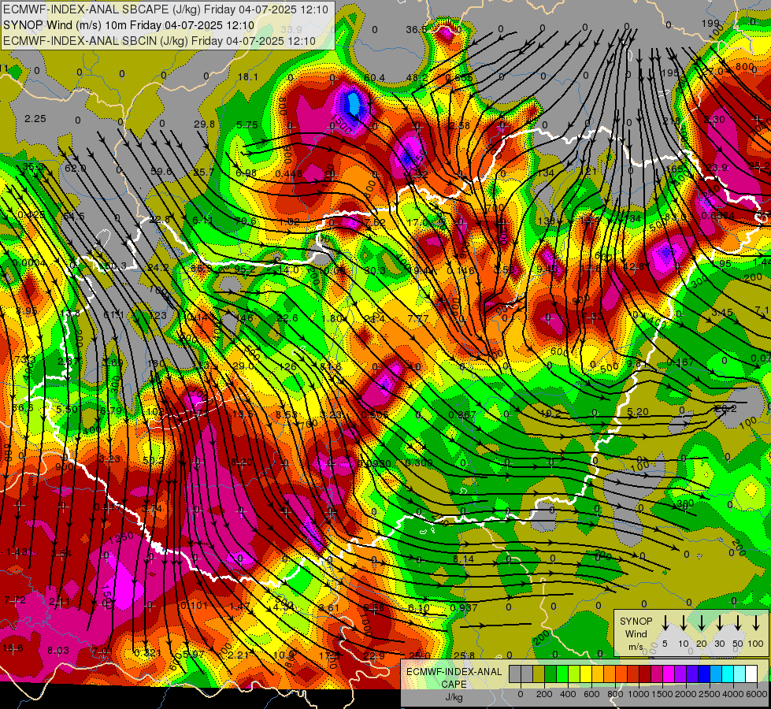The image size is (771, 709).
Task: Click the 5 m/s wind arrow in legend
Action: point(665,622)
